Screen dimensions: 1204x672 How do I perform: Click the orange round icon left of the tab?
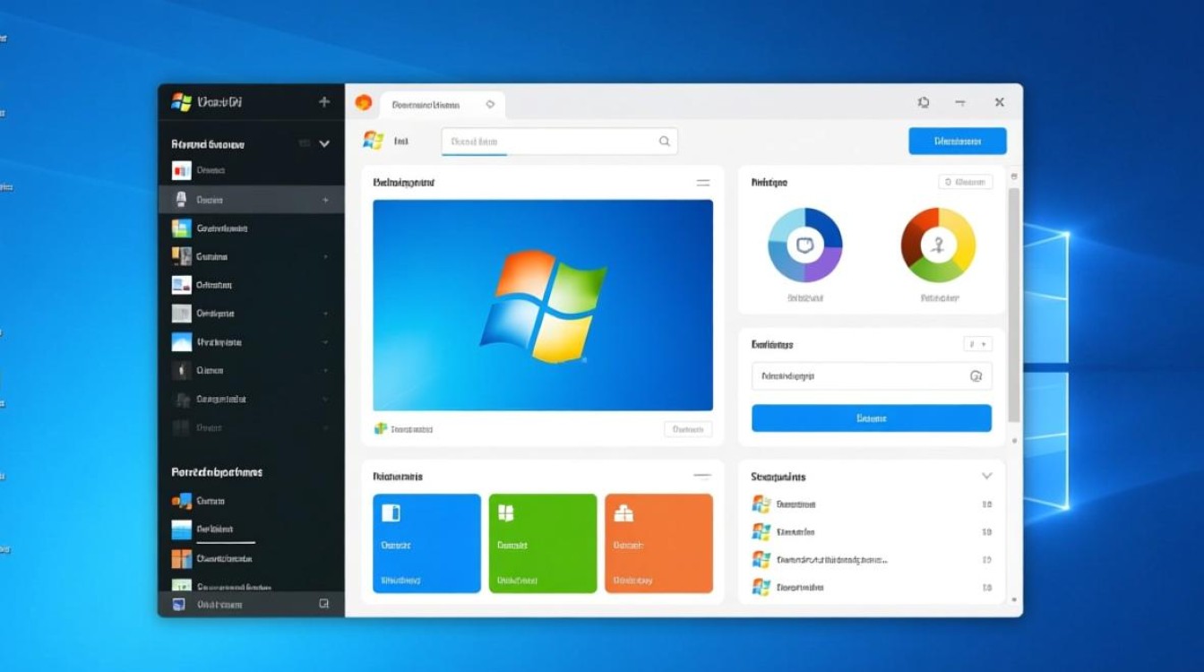tap(363, 103)
